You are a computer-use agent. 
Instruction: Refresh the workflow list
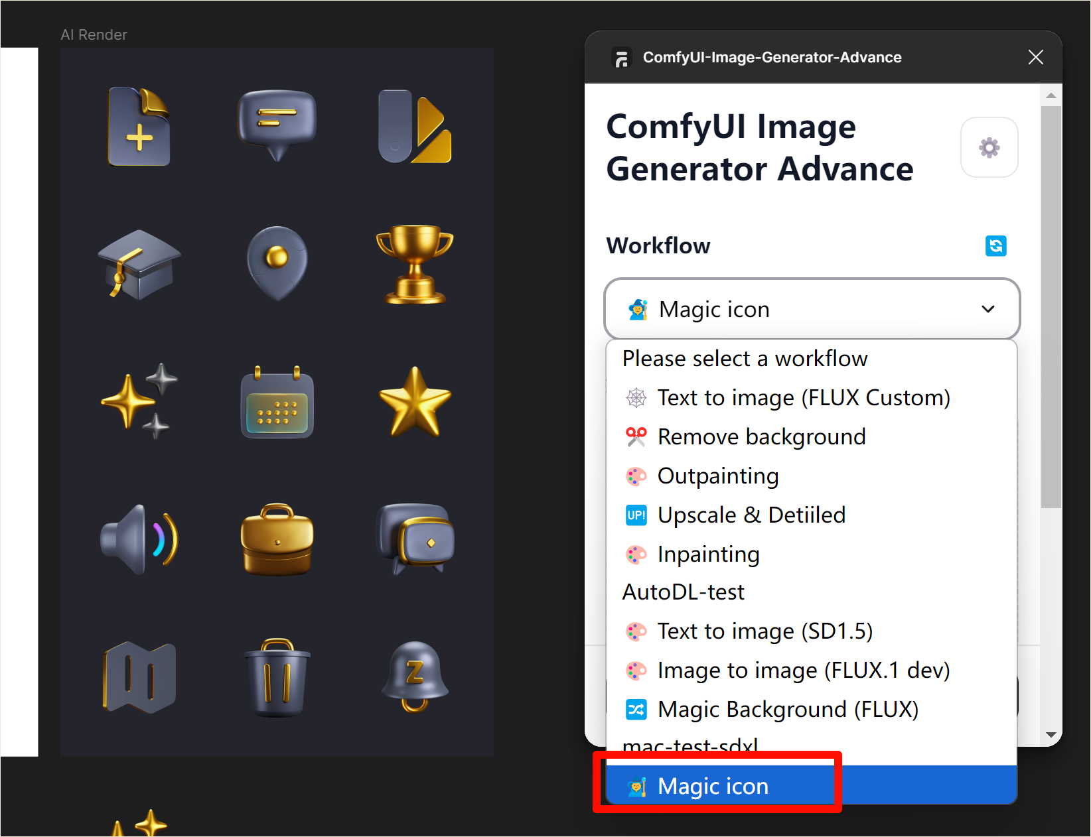pyautogui.click(x=995, y=246)
